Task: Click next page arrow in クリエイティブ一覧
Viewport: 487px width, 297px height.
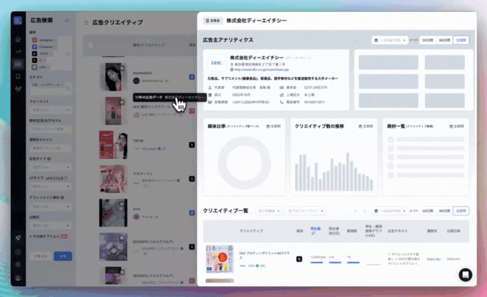Action: click(x=365, y=211)
